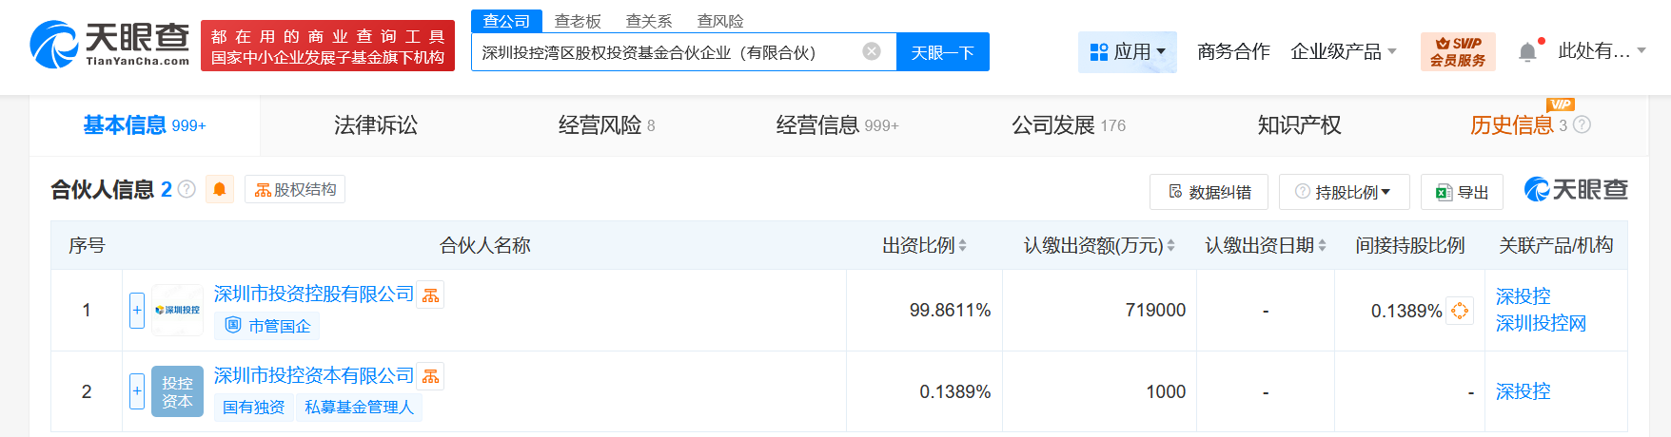Open equity structure icon next to 深圳市投控资本有限公司
Viewport: 1671px width, 437px height.
point(431,377)
